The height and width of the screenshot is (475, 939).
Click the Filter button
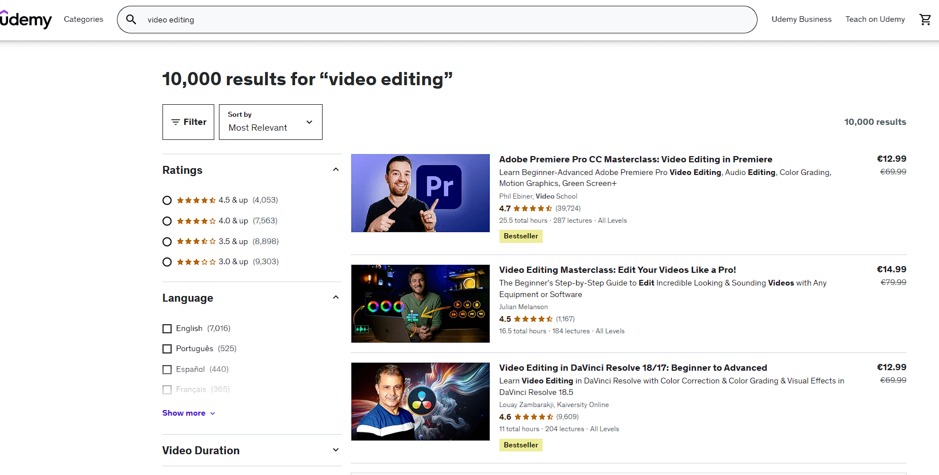tap(188, 122)
